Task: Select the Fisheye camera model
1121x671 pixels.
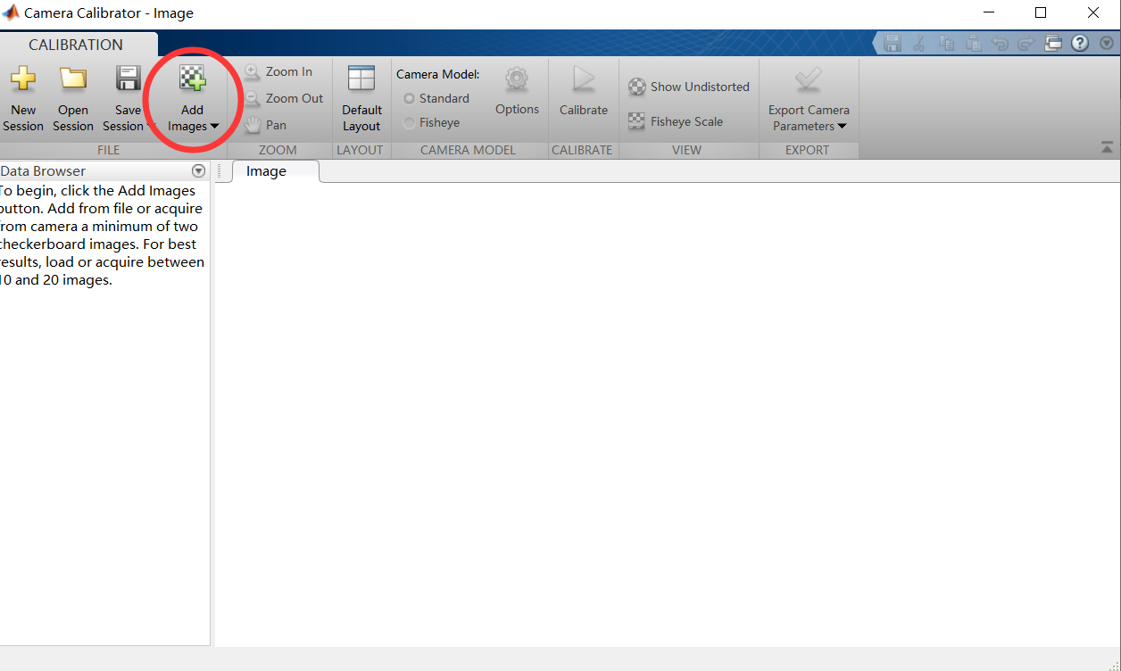Action: (432, 122)
